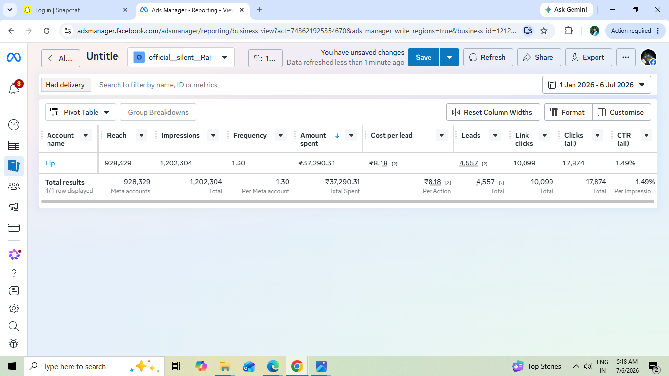
Task: Open Clicks (all) column dropdown arrow
Action: (x=597, y=135)
